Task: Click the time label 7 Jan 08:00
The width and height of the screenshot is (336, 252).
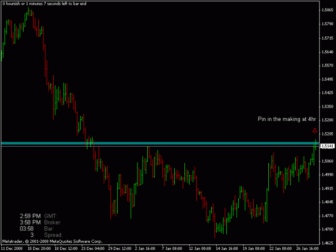Action: point(172,249)
